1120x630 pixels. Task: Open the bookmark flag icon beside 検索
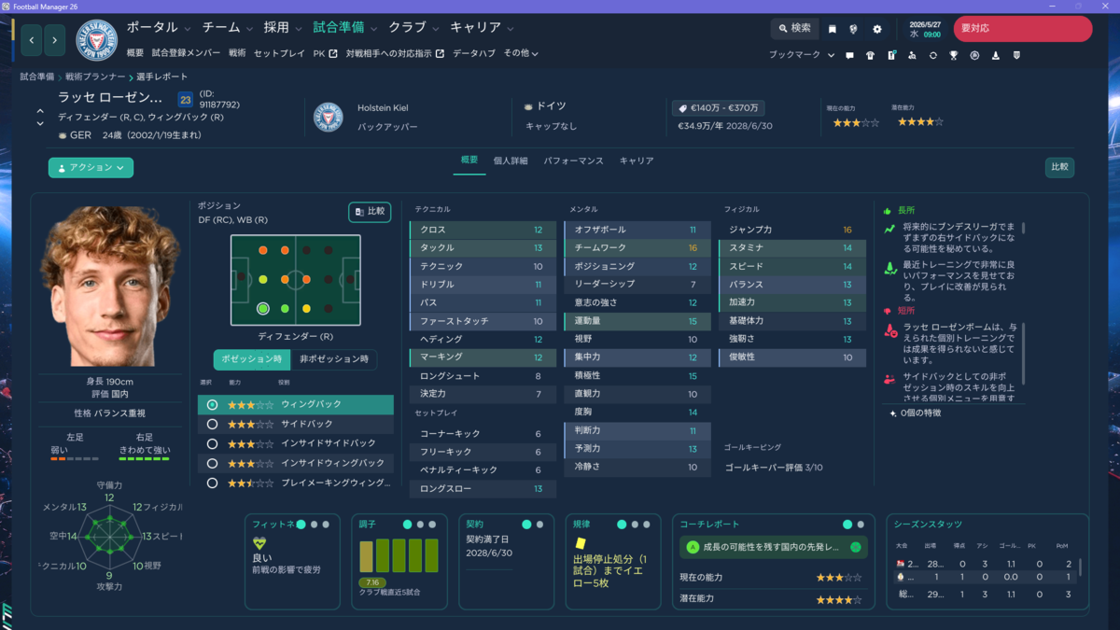pyautogui.click(x=832, y=29)
